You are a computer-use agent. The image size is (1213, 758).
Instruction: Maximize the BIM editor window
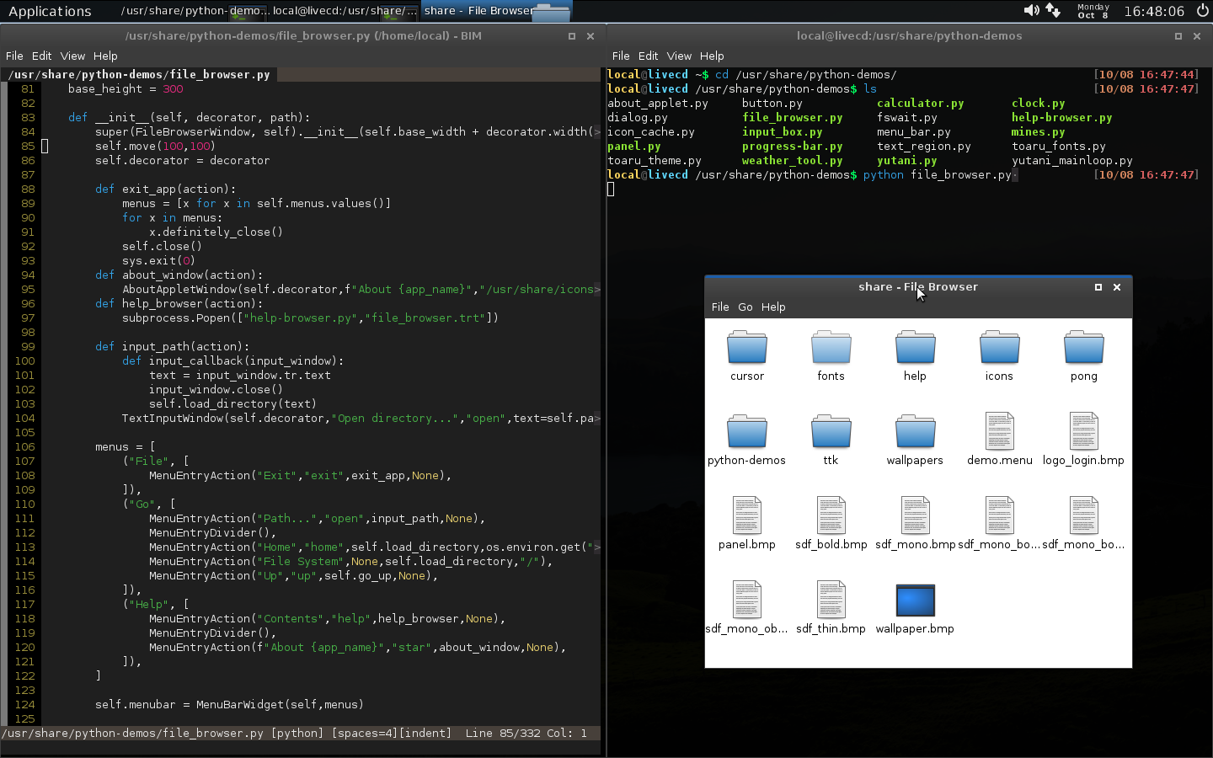(x=572, y=36)
